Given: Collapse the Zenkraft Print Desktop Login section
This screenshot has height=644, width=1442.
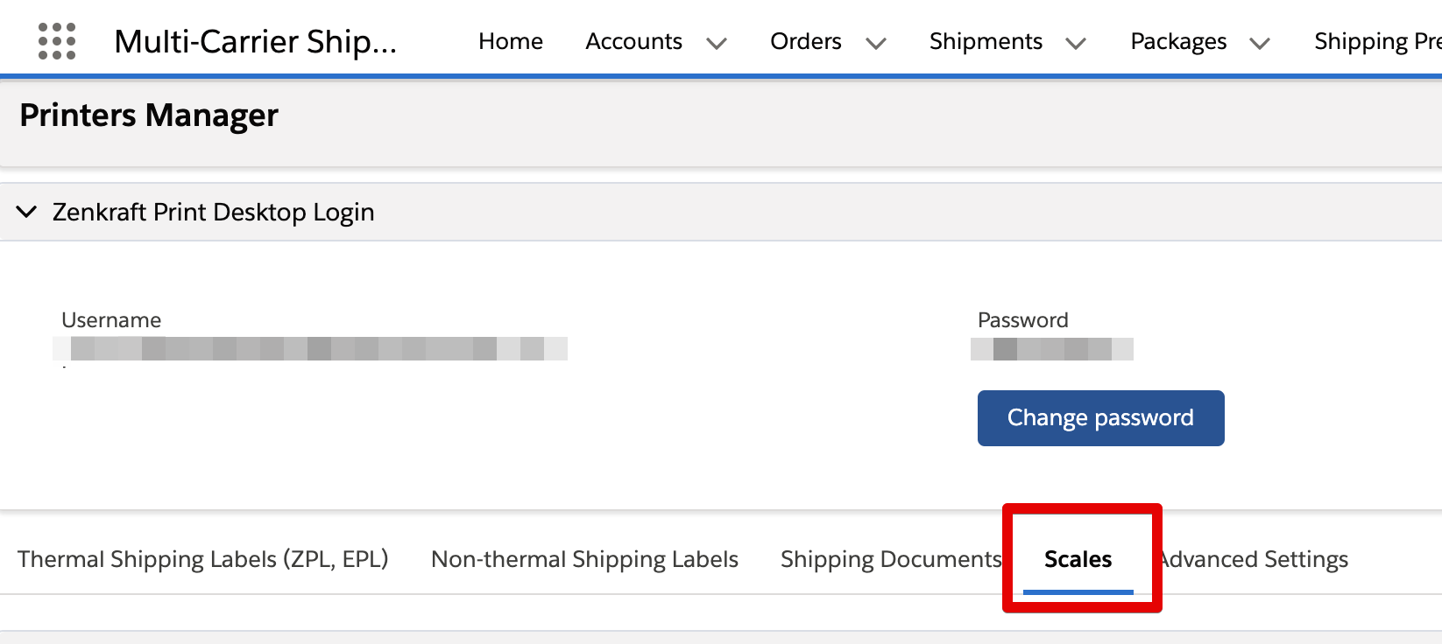Looking at the screenshot, I should (27, 212).
